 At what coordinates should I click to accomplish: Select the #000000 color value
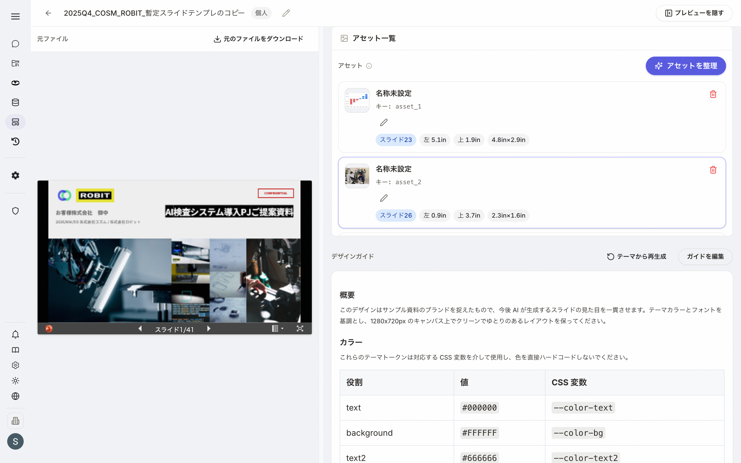point(479,408)
